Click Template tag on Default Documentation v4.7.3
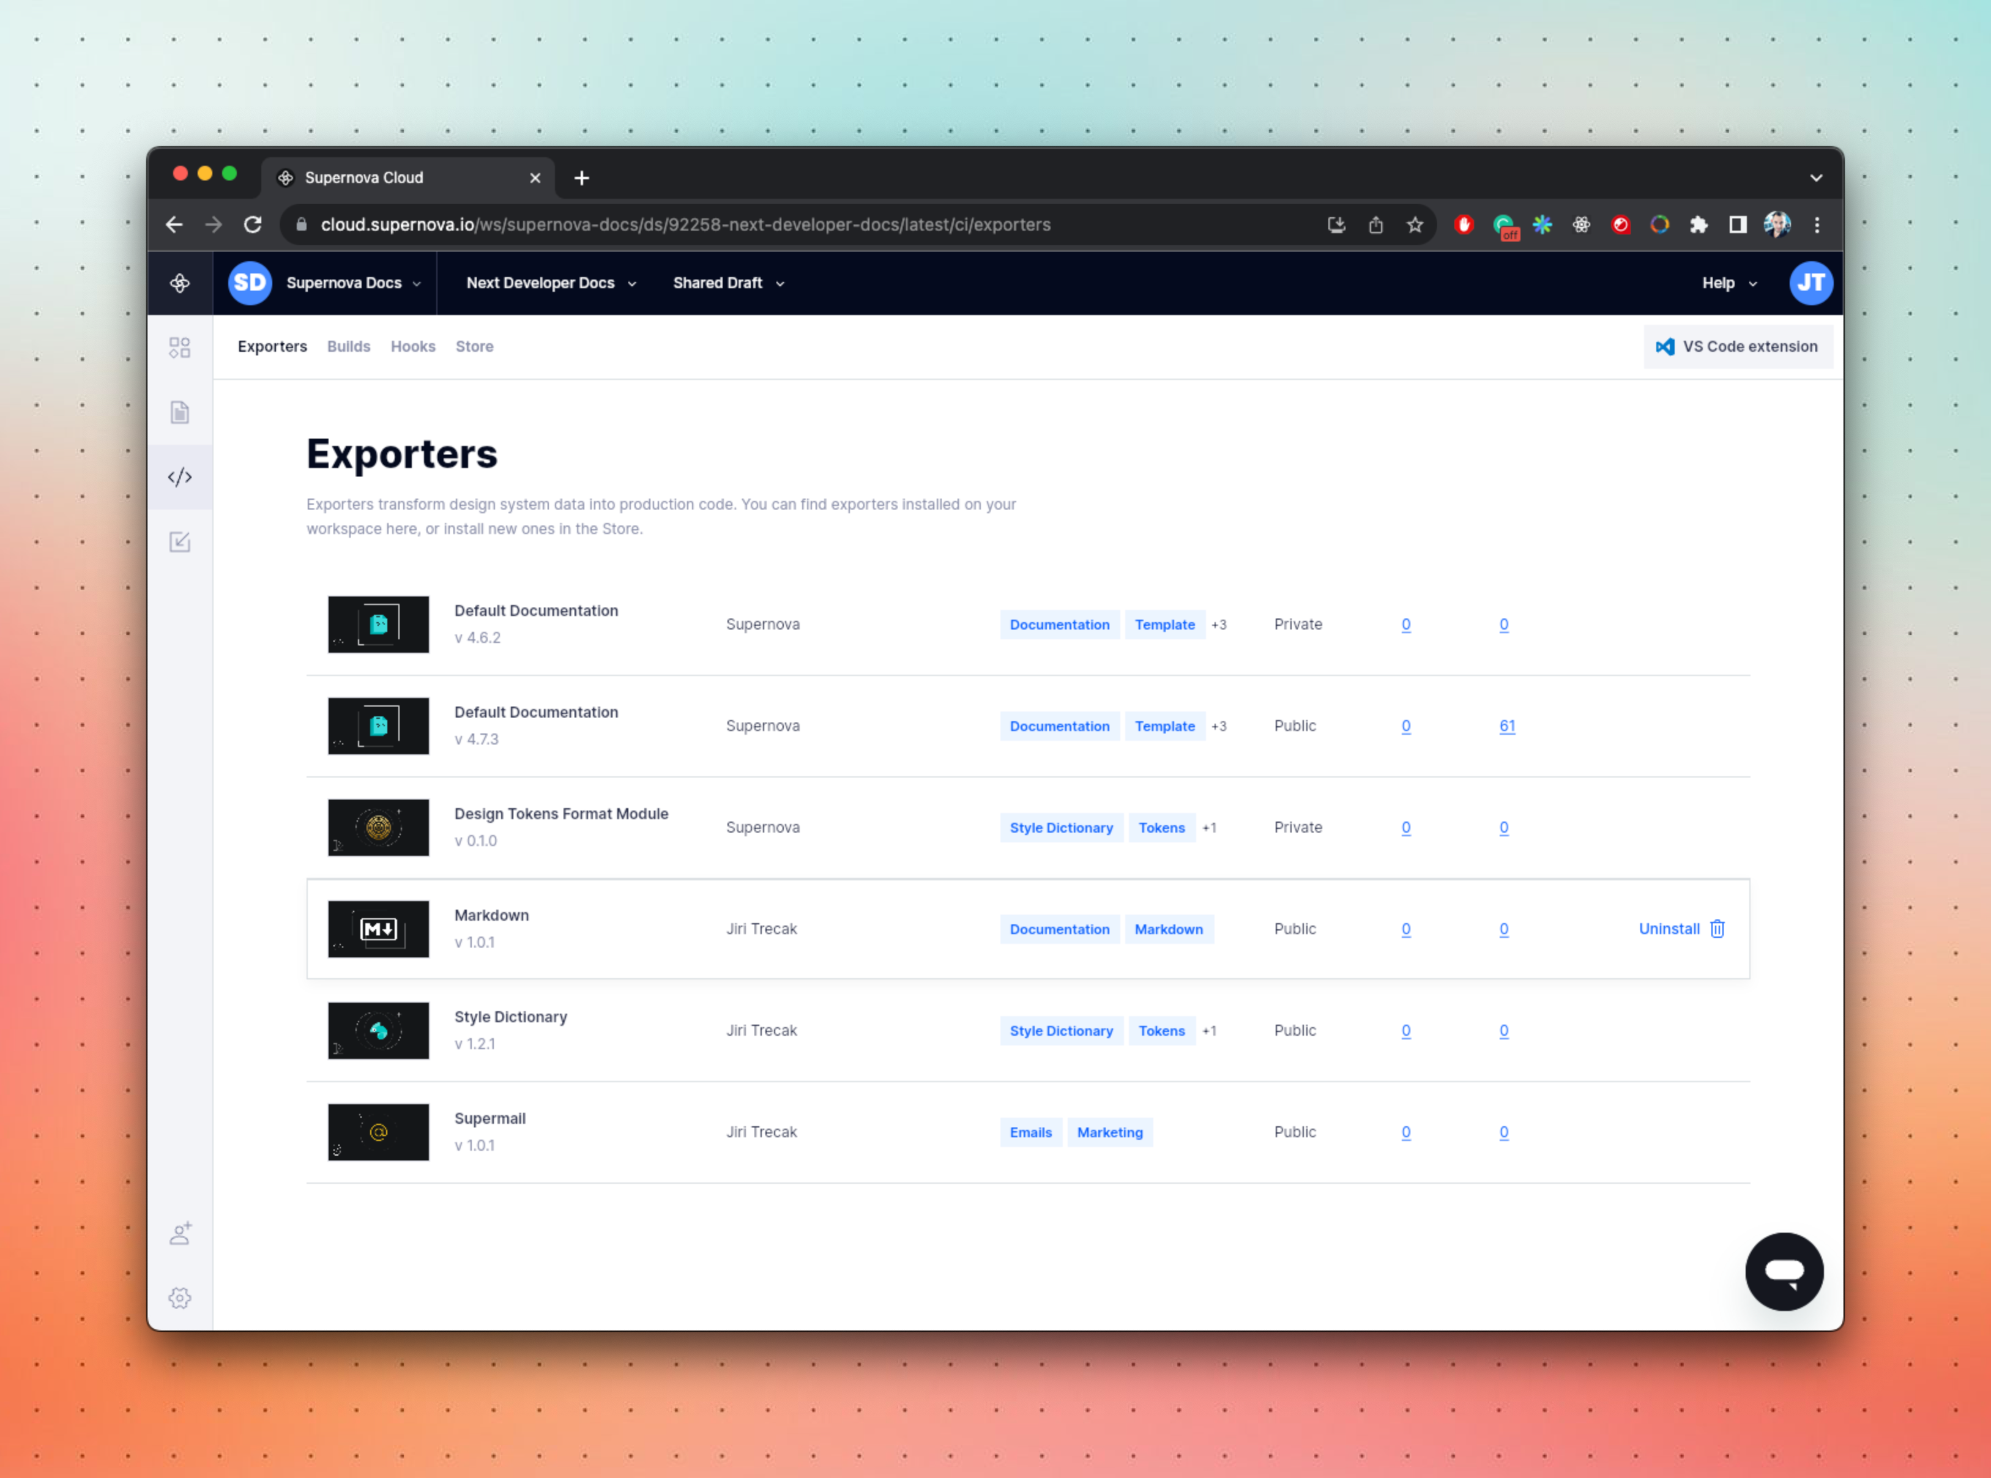The image size is (1991, 1478). (1164, 726)
